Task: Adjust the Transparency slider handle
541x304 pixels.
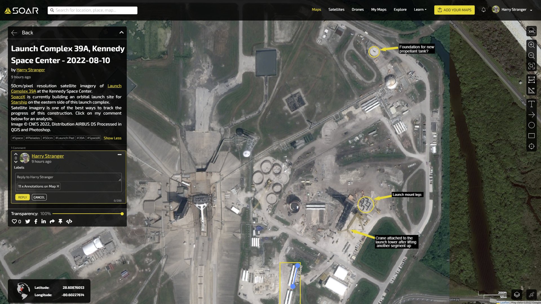Action: [x=122, y=214]
